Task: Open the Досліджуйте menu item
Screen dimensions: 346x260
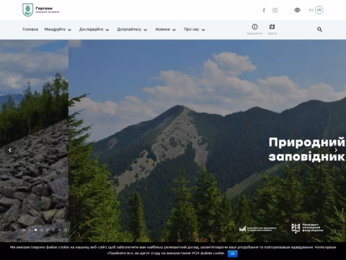Action: [x=92, y=30]
